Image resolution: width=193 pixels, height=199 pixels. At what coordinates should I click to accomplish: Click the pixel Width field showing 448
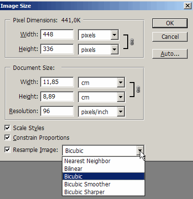[57, 34]
